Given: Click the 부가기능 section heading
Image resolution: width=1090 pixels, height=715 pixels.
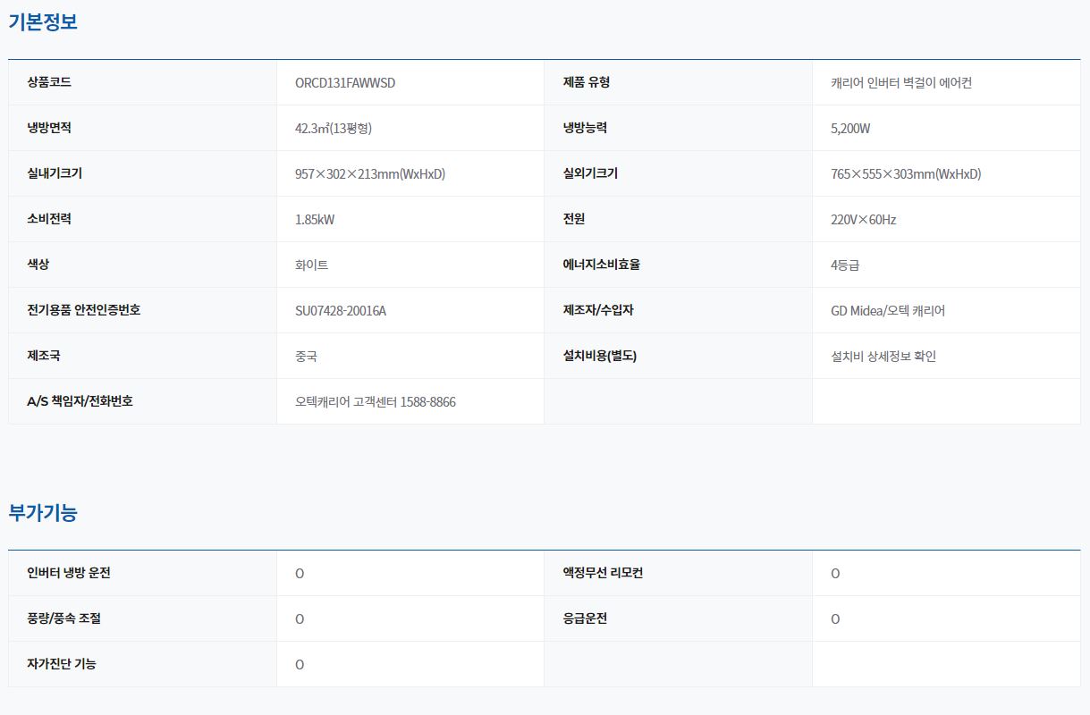Looking at the screenshot, I should (43, 513).
